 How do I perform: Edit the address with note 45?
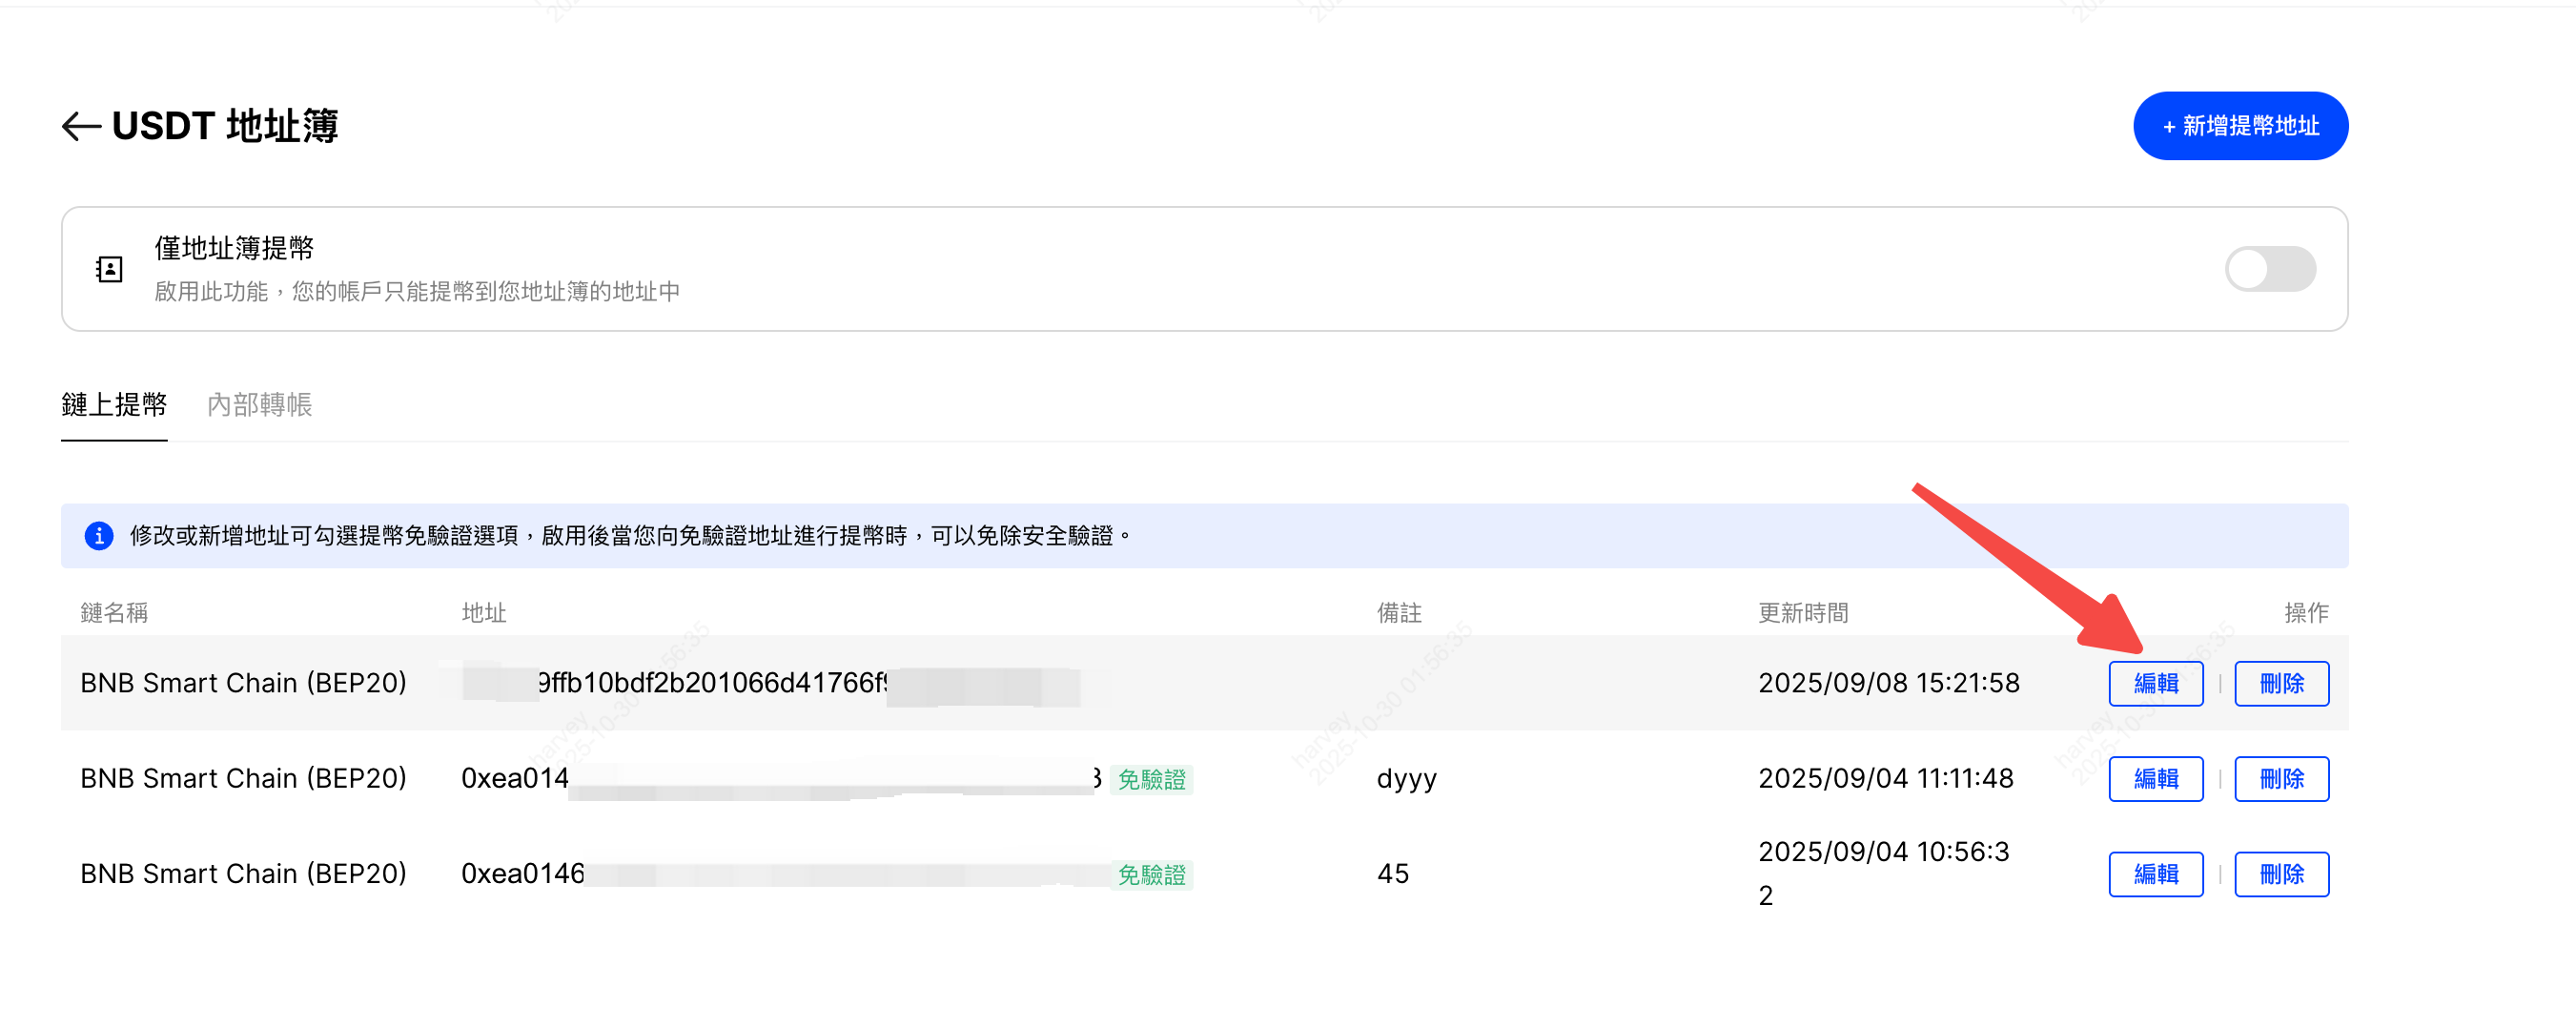tap(2155, 875)
